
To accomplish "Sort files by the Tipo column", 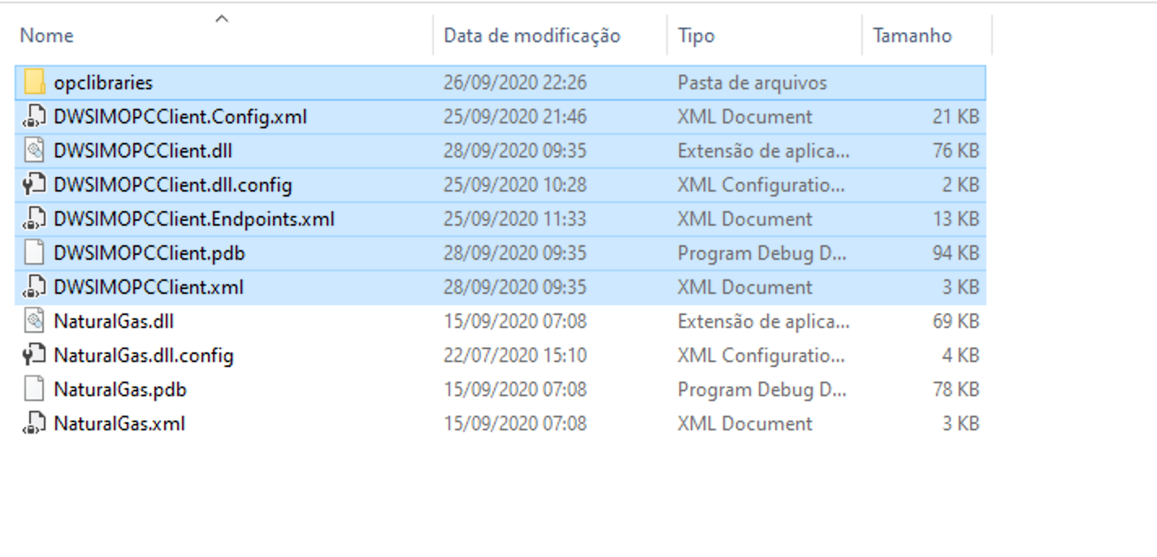I will pos(696,36).
